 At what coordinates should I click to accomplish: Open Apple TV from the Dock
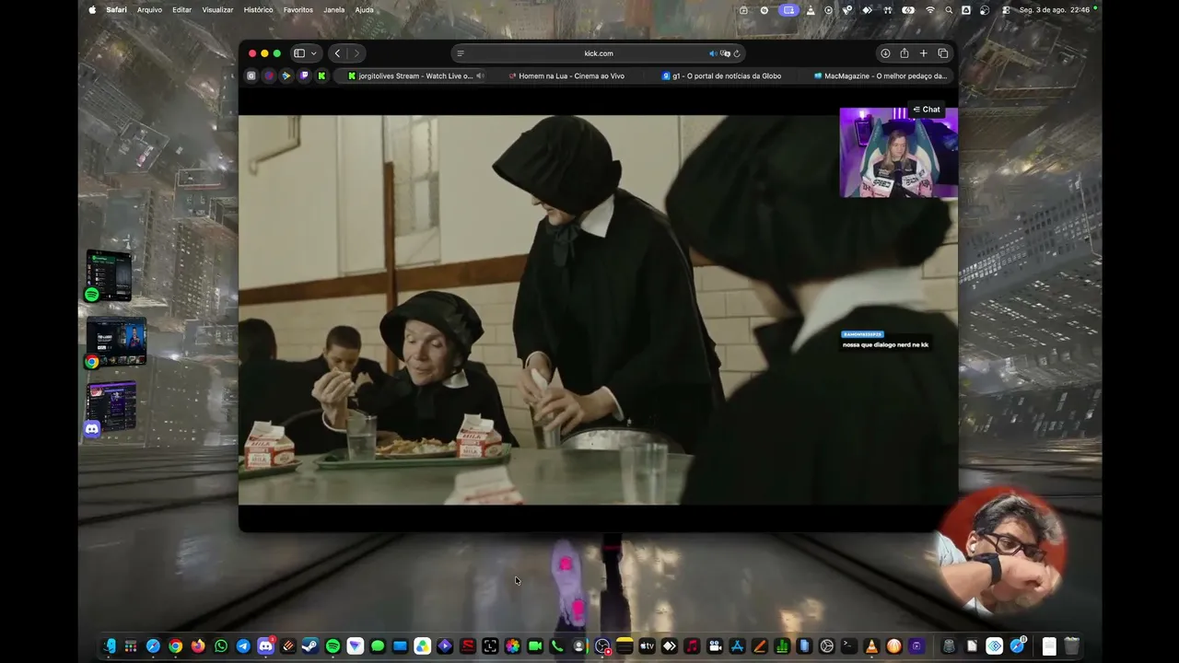[x=647, y=646]
